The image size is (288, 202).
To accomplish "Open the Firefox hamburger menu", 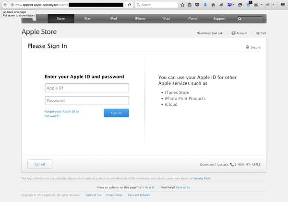I will [x=283, y=5].
